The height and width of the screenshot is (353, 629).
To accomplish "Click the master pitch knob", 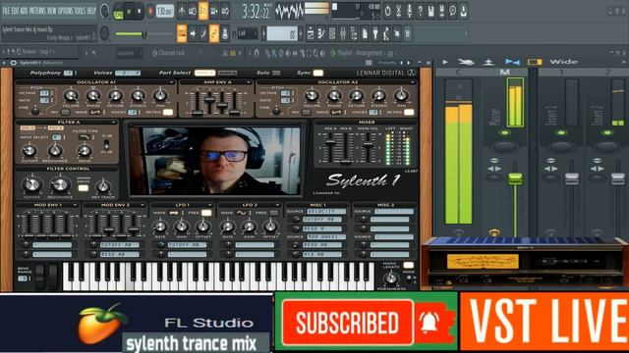I will pos(104,32).
